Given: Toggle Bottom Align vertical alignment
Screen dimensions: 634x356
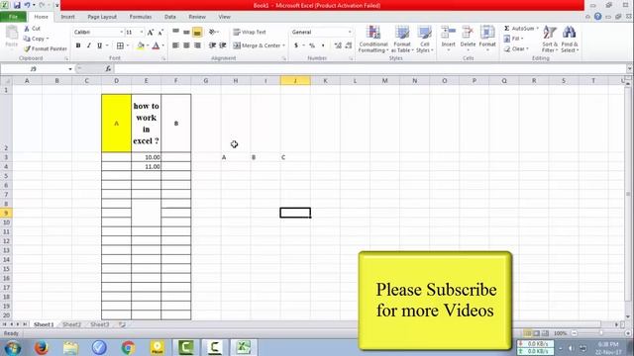Looking at the screenshot, I should click(x=197, y=32).
